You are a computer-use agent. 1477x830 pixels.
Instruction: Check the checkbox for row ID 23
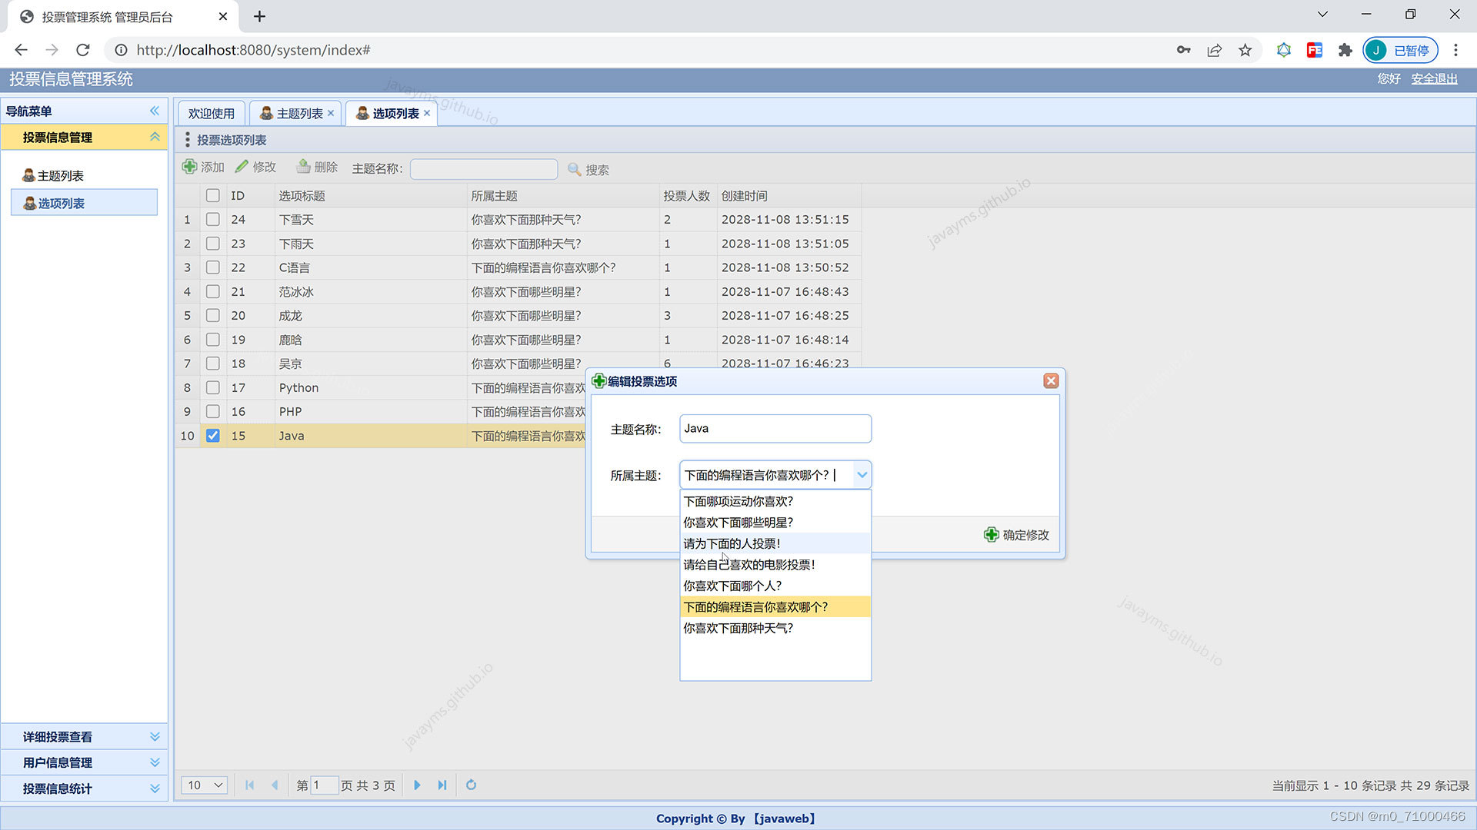click(213, 244)
